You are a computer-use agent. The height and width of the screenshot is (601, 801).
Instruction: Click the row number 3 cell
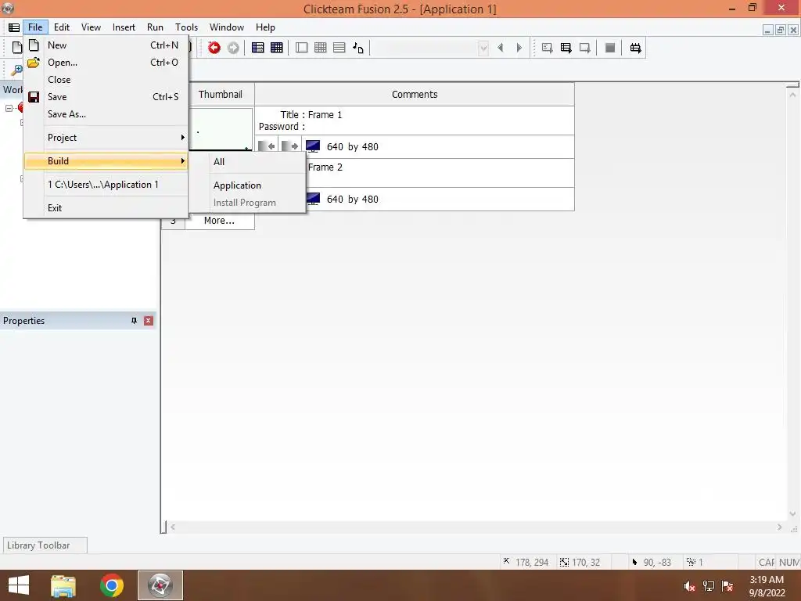[x=173, y=221]
